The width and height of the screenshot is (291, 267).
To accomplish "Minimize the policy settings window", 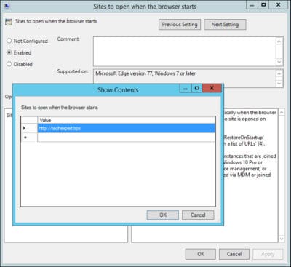I will (x=252, y=5).
